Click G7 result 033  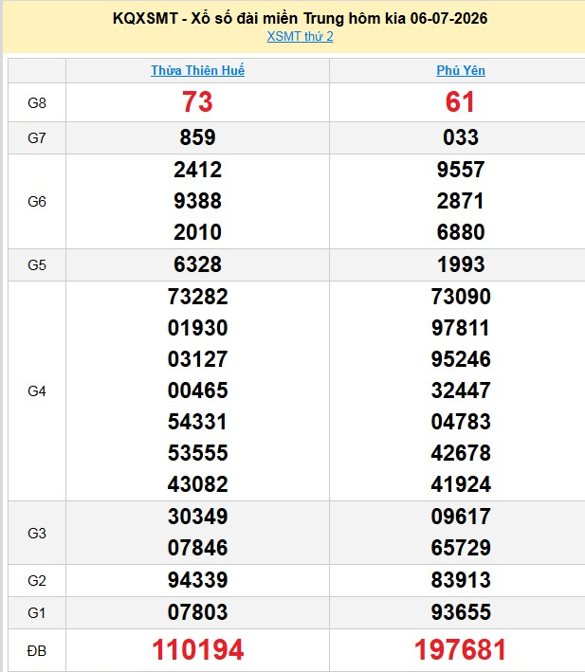(461, 137)
